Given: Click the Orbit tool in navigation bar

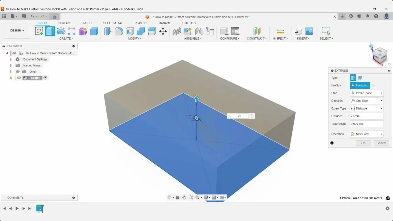Looking at the screenshot, I should click(x=169, y=197).
